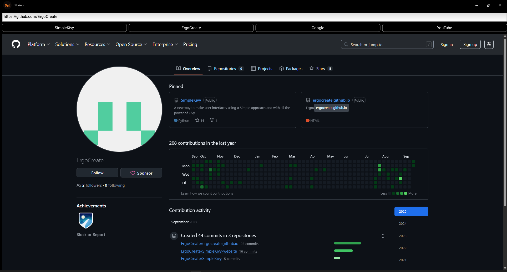The height and width of the screenshot is (272, 507).
Task: Follow the ErgoCreate user
Action: (x=97, y=173)
